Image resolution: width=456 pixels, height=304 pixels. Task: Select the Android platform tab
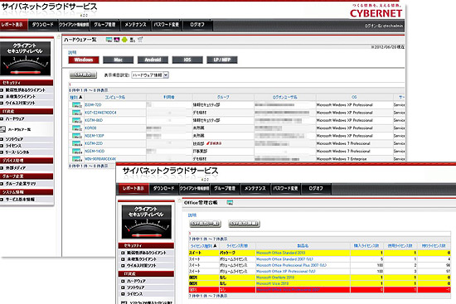[153, 60]
